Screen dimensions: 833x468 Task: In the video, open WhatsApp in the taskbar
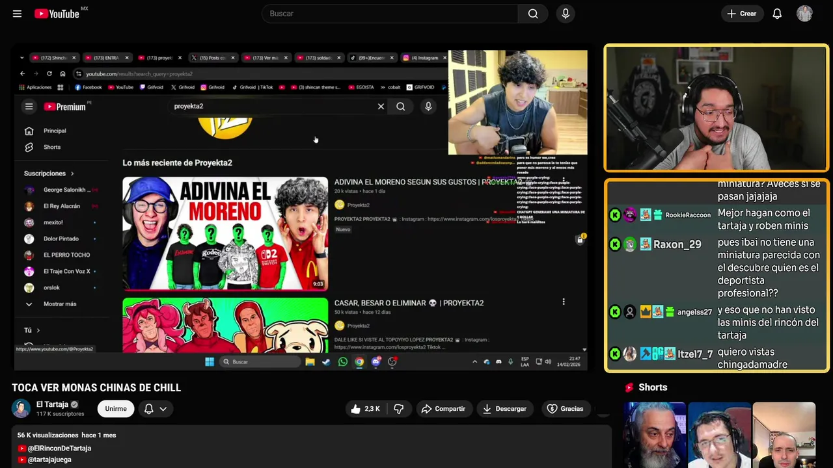click(x=343, y=361)
